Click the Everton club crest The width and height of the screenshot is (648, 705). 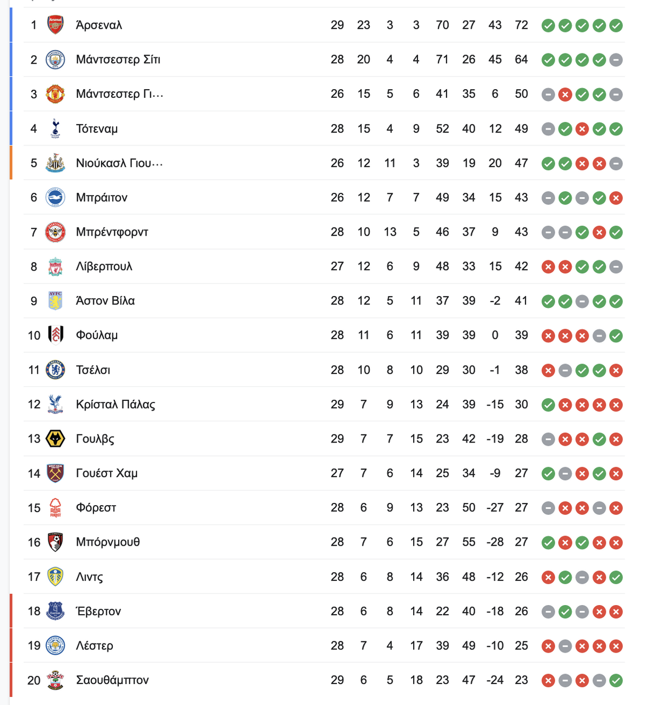point(55,611)
